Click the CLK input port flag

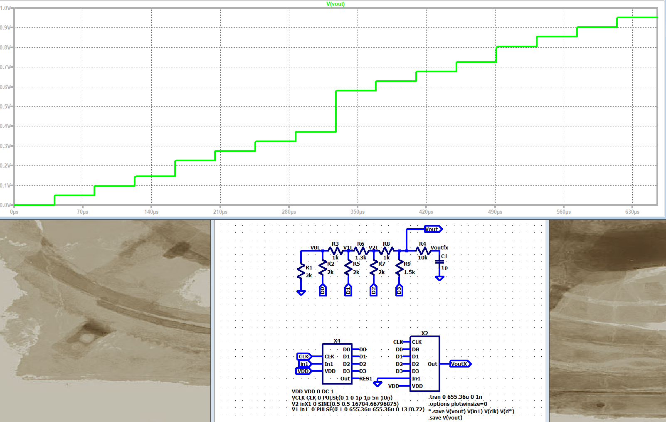click(304, 356)
